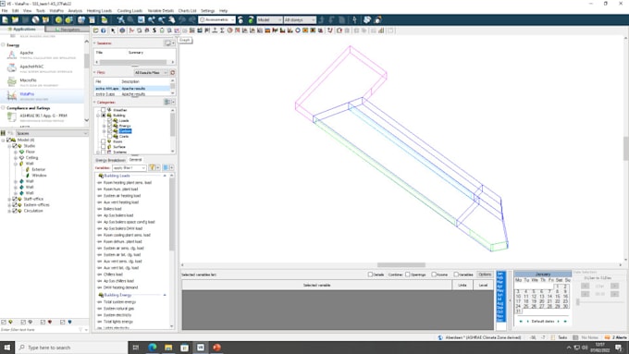Screen dimensions: 629x354
Task: Check the Weather category checkbox
Action: point(103,110)
